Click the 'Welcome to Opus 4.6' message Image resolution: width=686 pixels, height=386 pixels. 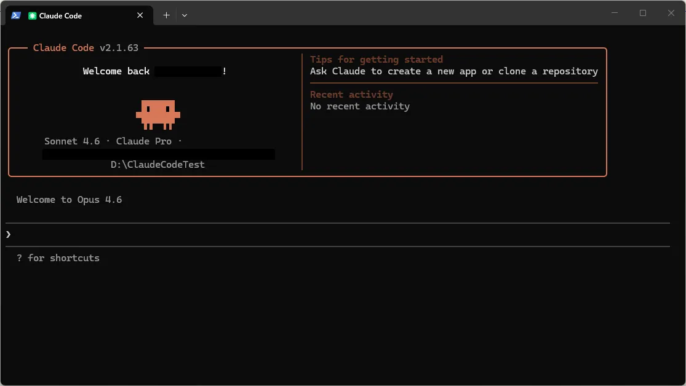69,200
